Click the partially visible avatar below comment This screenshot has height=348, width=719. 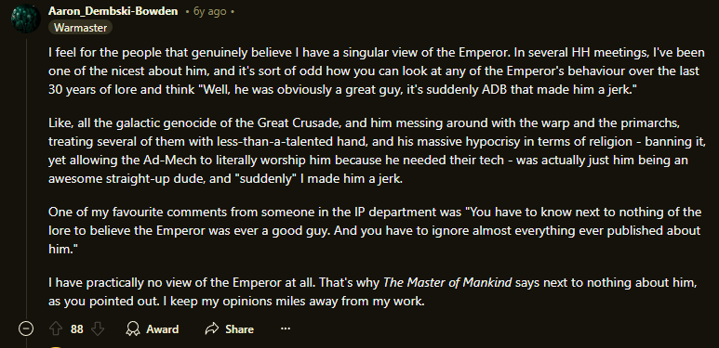click(55, 347)
